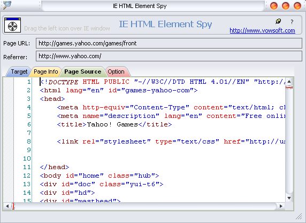This screenshot has width=306, height=223.
Task: Click the Referrer label
Action: [15, 57]
